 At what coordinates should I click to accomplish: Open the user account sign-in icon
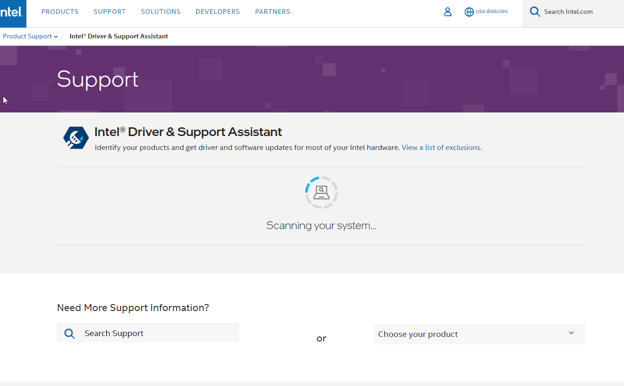click(447, 12)
